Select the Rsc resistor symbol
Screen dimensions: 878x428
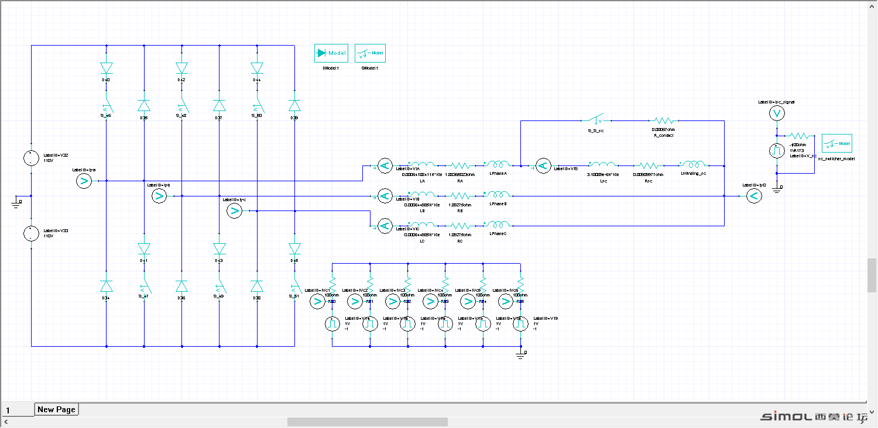pos(648,166)
